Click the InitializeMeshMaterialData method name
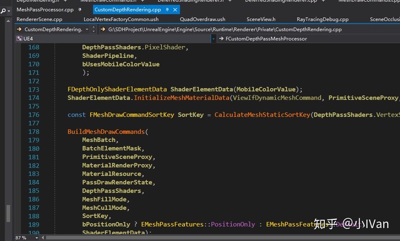This screenshot has width=400, height=241. pos(182,98)
